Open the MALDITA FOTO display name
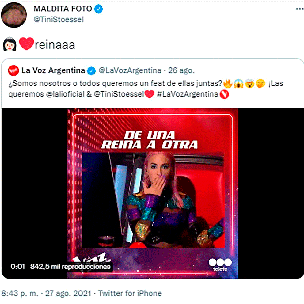The height and width of the screenshot is (304, 304). coord(63,9)
